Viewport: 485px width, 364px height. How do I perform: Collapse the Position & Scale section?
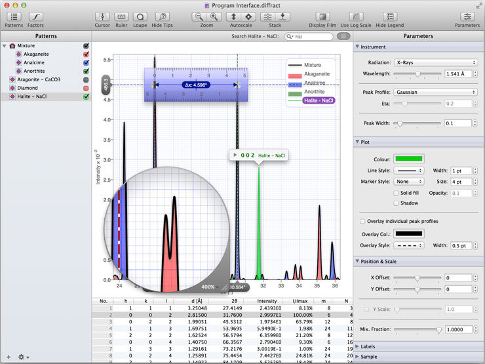pos(357,261)
